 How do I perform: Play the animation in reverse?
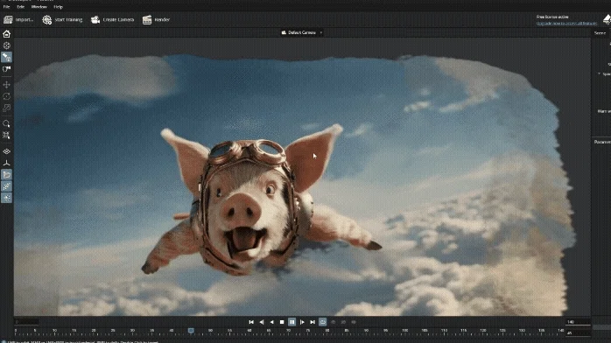pyautogui.click(x=271, y=322)
